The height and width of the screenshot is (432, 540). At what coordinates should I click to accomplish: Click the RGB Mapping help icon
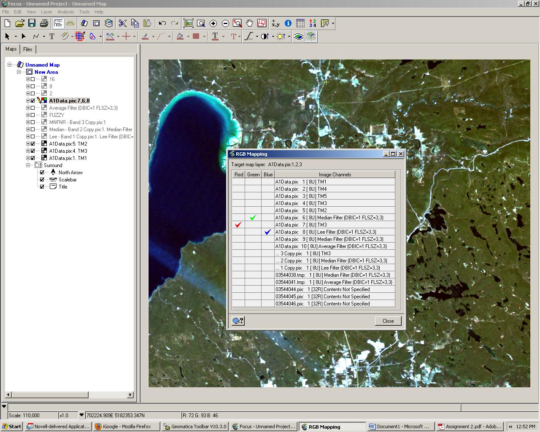click(238, 321)
